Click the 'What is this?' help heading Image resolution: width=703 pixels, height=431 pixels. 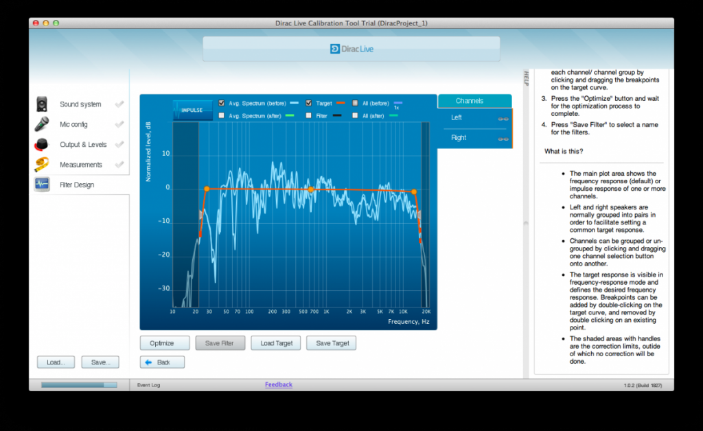click(564, 151)
